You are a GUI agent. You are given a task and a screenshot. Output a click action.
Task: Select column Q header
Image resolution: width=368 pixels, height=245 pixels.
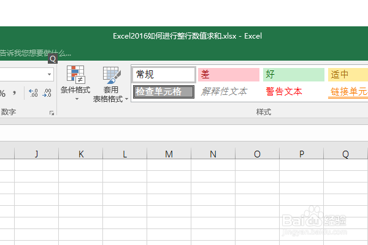click(345, 154)
